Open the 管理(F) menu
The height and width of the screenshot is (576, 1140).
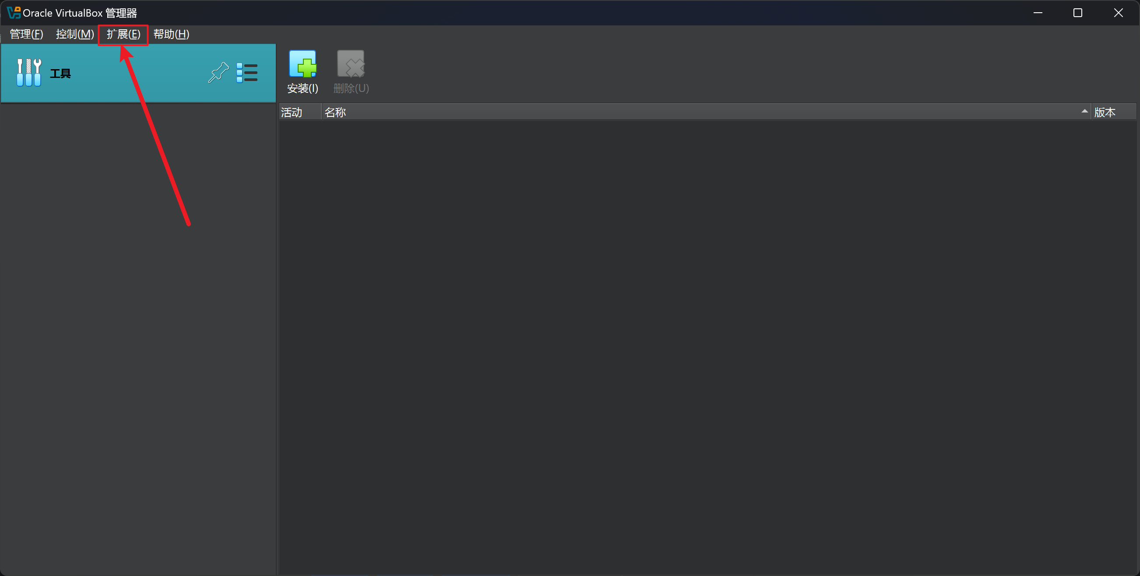(26, 34)
